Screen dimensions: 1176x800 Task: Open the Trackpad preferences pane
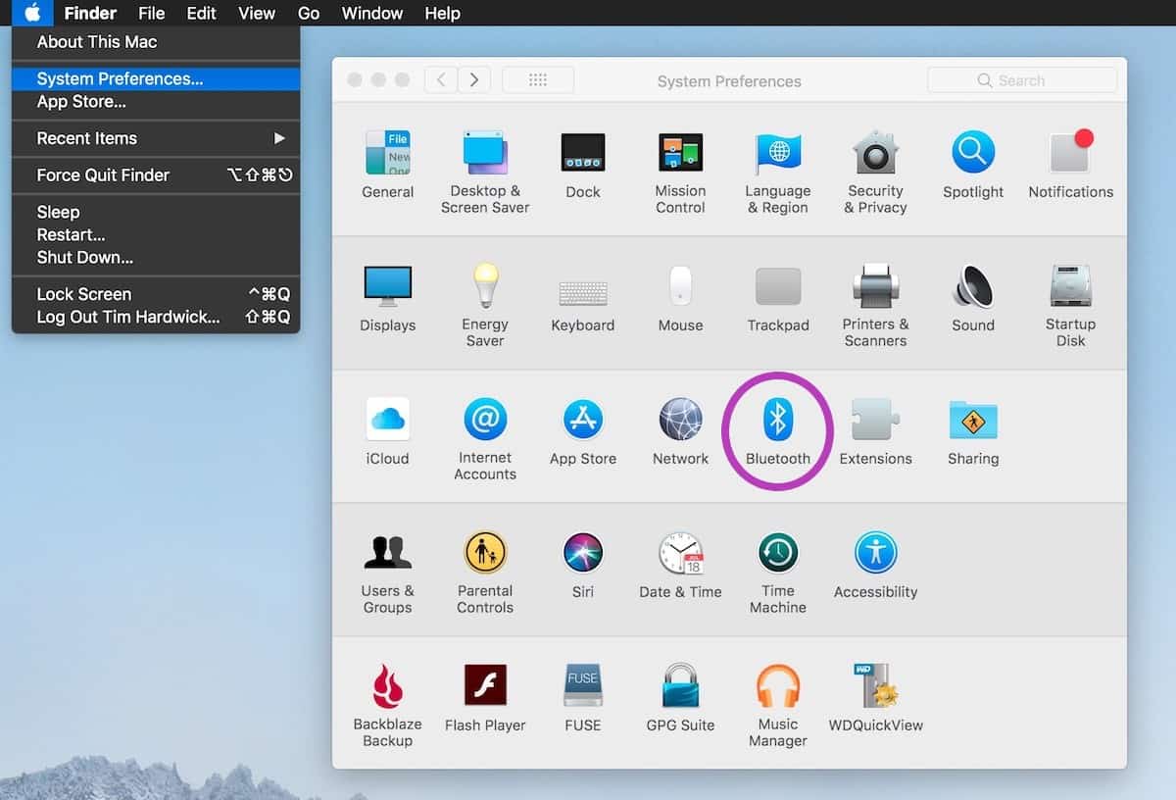point(778,298)
